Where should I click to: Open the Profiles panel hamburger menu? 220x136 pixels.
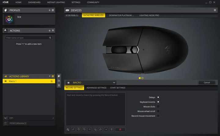[53, 10]
